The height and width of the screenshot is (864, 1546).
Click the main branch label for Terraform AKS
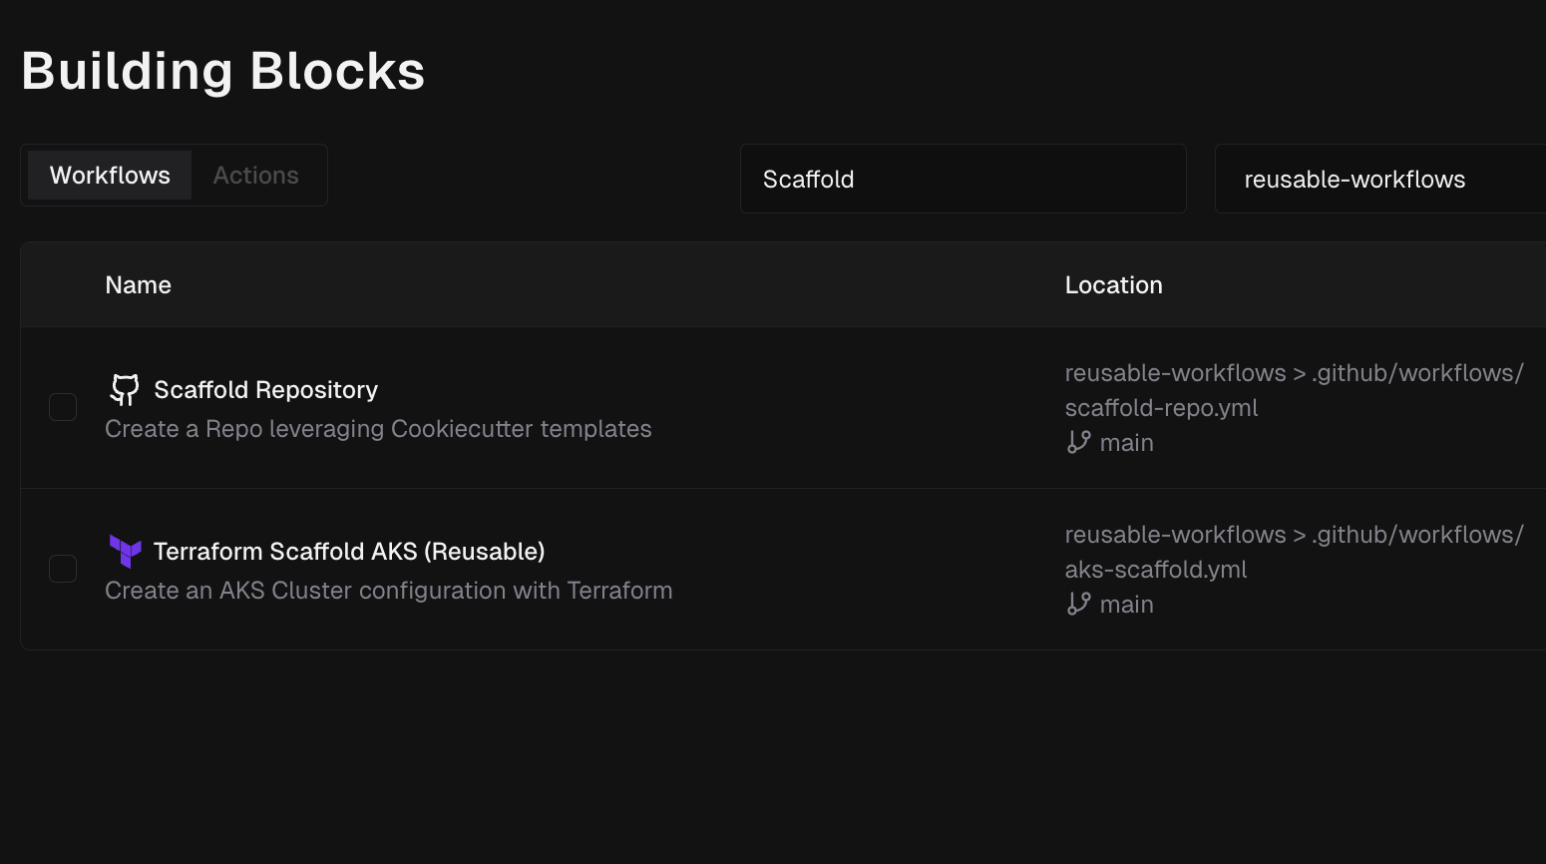click(x=1126, y=605)
